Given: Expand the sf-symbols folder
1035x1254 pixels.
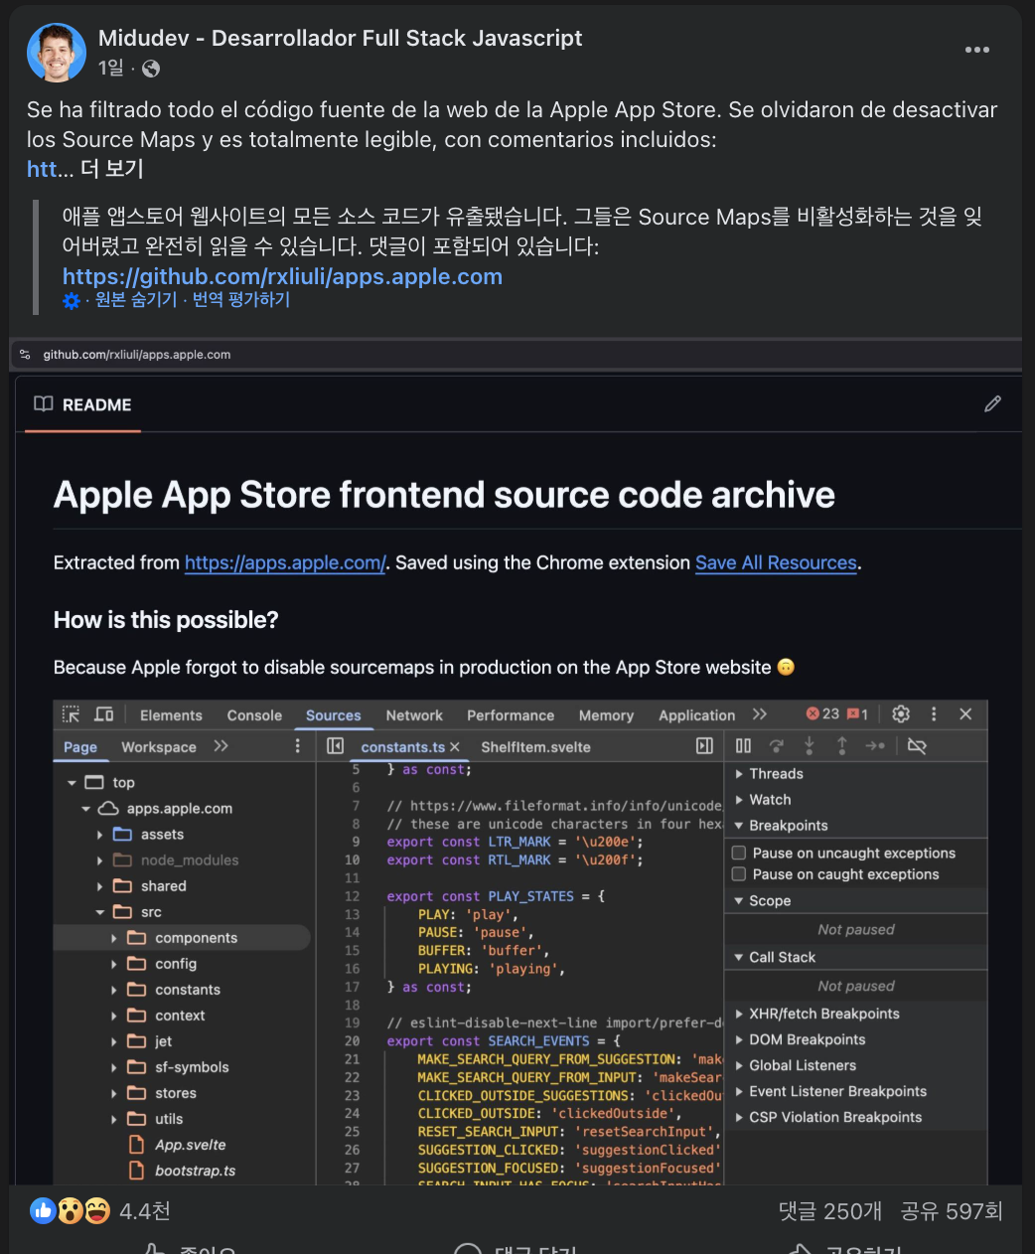Looking at the screenshot, I should [113, 1067].
